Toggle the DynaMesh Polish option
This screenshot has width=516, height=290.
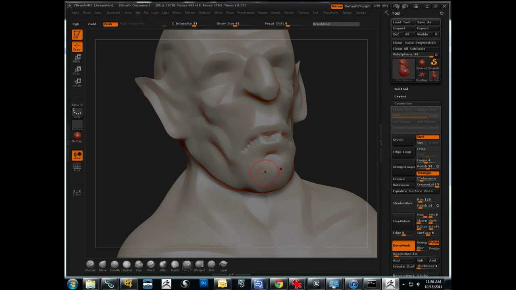[434, 242]
